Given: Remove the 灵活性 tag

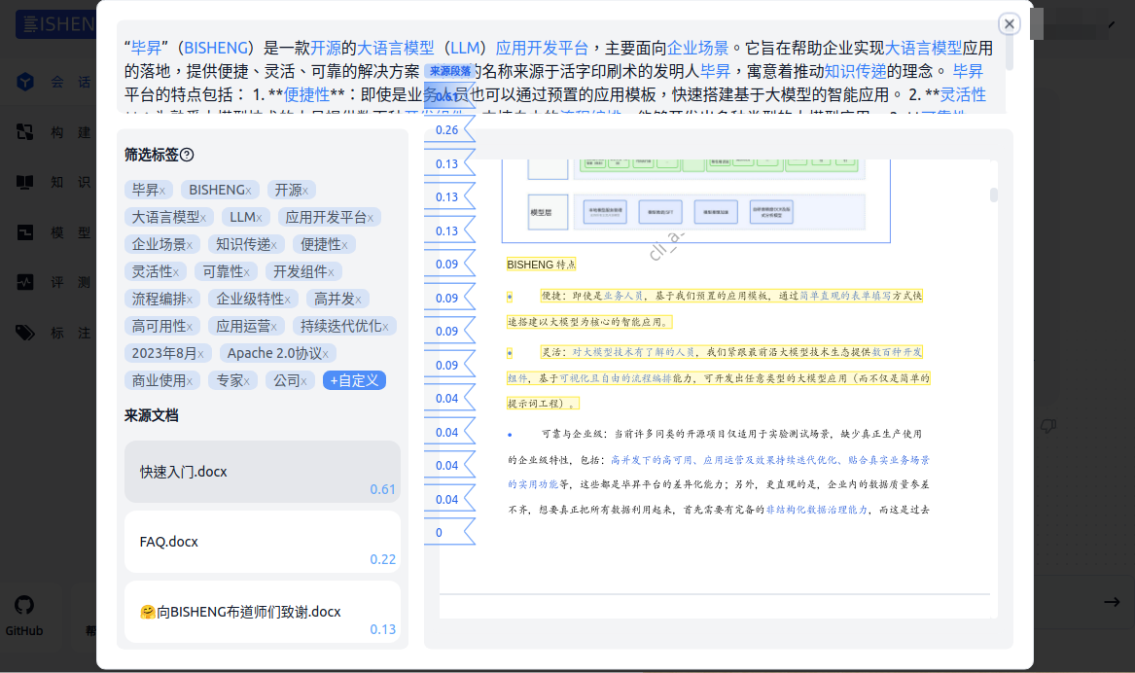Looking at the screenshot, I should (x=176, y=273).
